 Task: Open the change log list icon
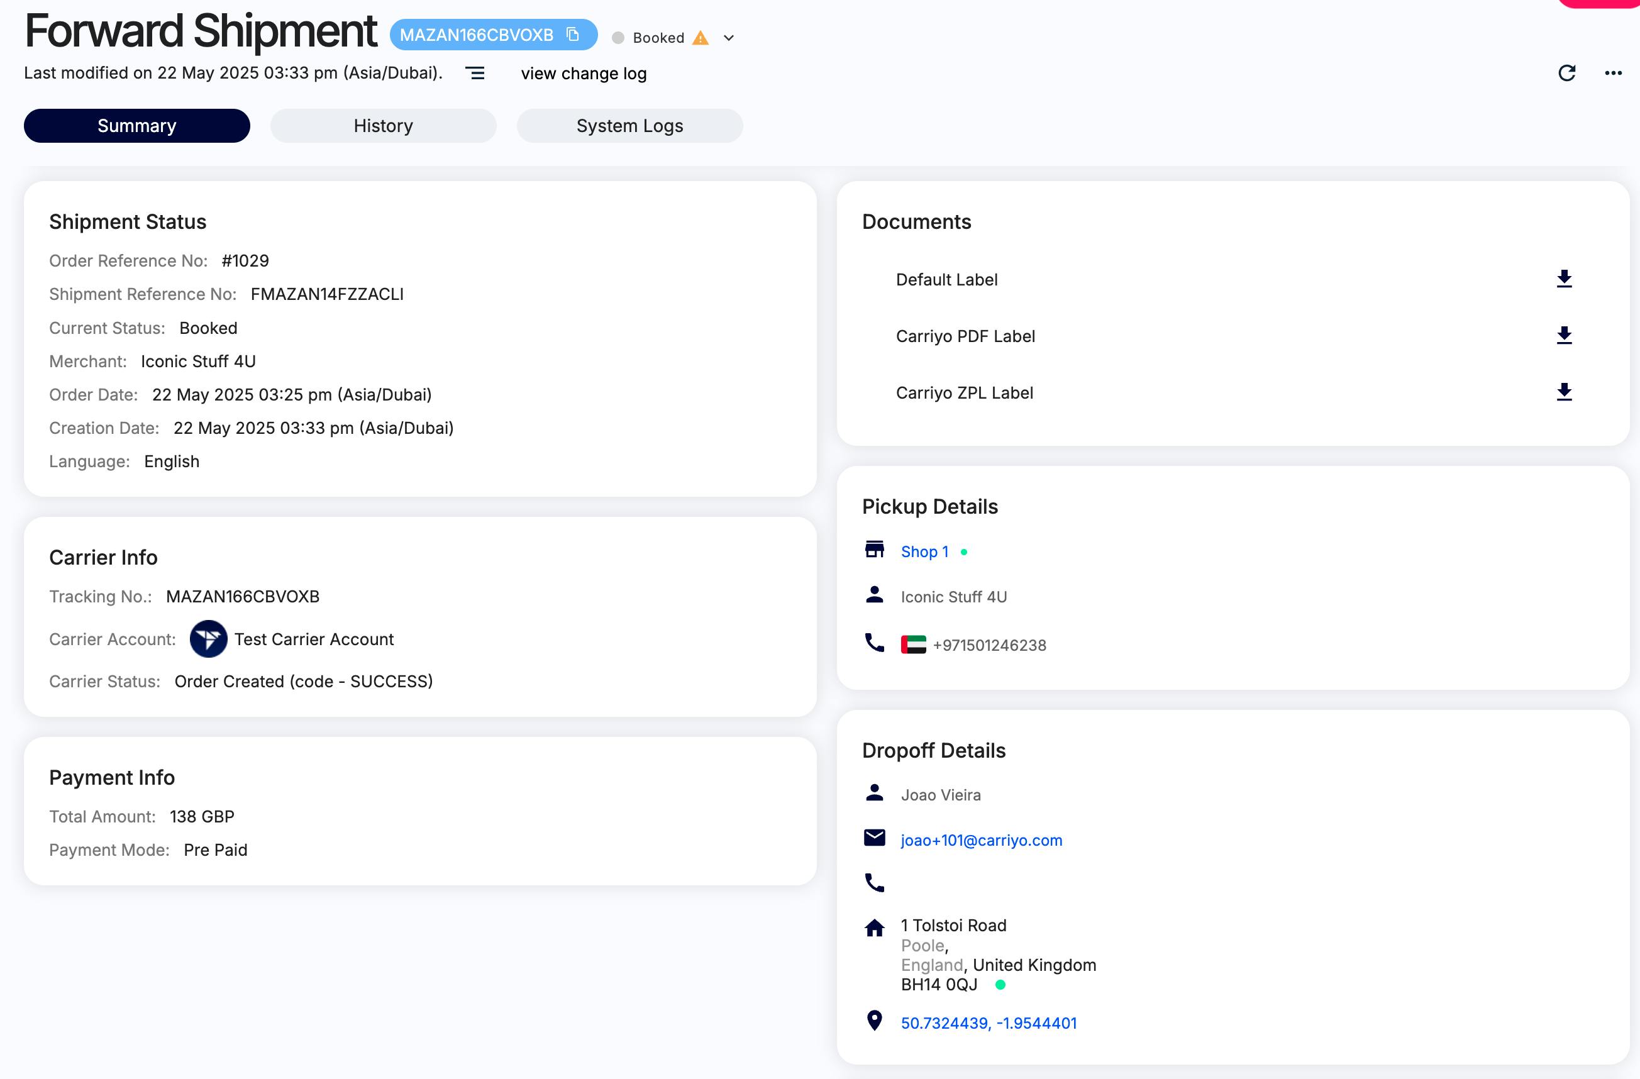(475, 73)
